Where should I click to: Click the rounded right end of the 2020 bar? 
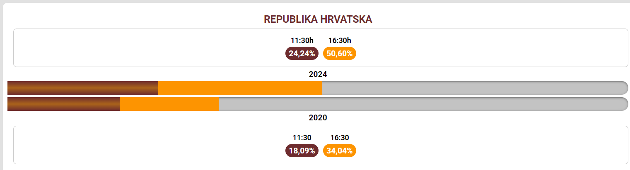click(x=623, y=104)
